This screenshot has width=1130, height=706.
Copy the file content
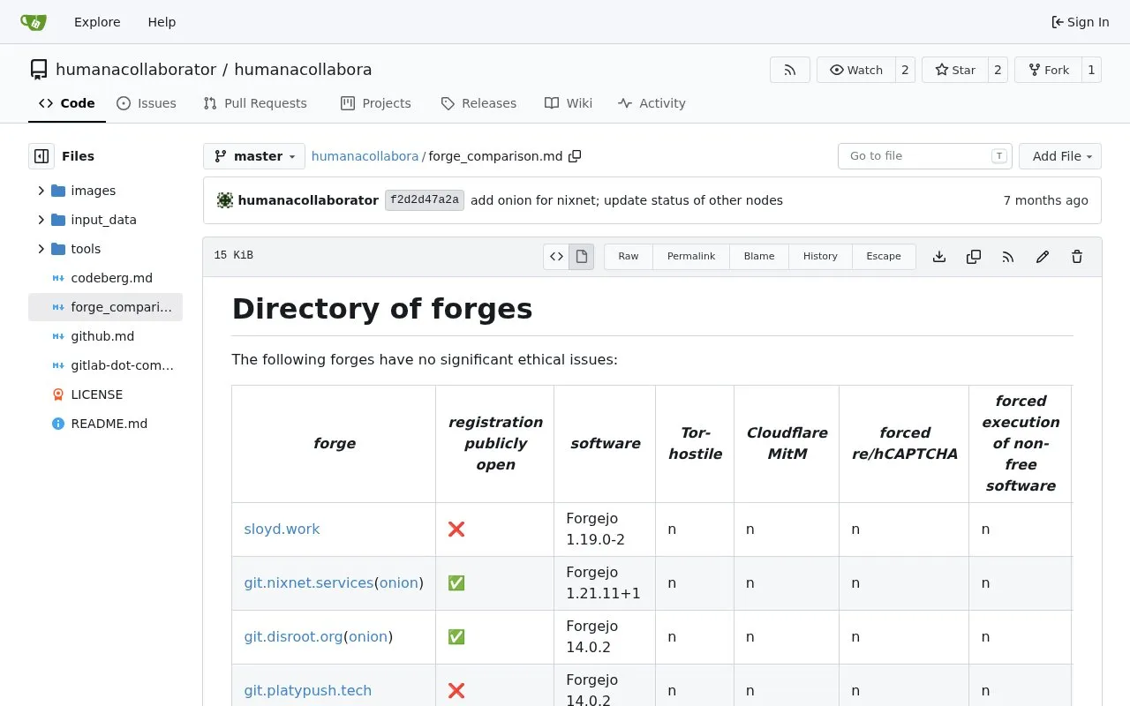click(974, 257)
